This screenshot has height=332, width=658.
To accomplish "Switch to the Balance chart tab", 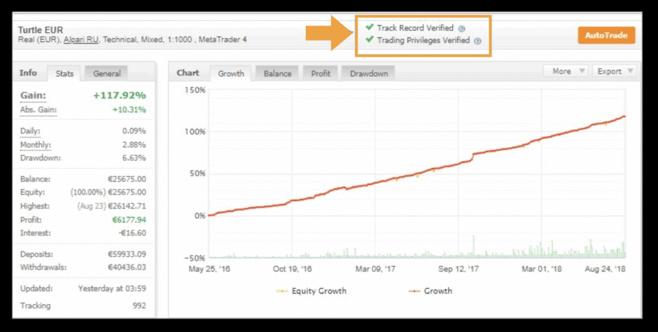I will (x=278, y=74).
